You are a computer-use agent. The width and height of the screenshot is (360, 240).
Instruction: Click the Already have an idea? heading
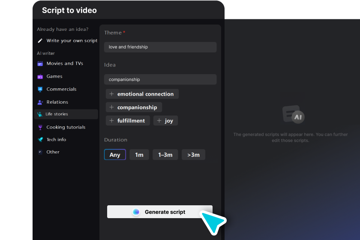[x=63, y=30]
